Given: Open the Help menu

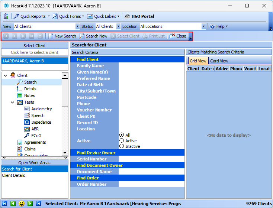Looking at the screenshot, I should click(x=219, y=27).
